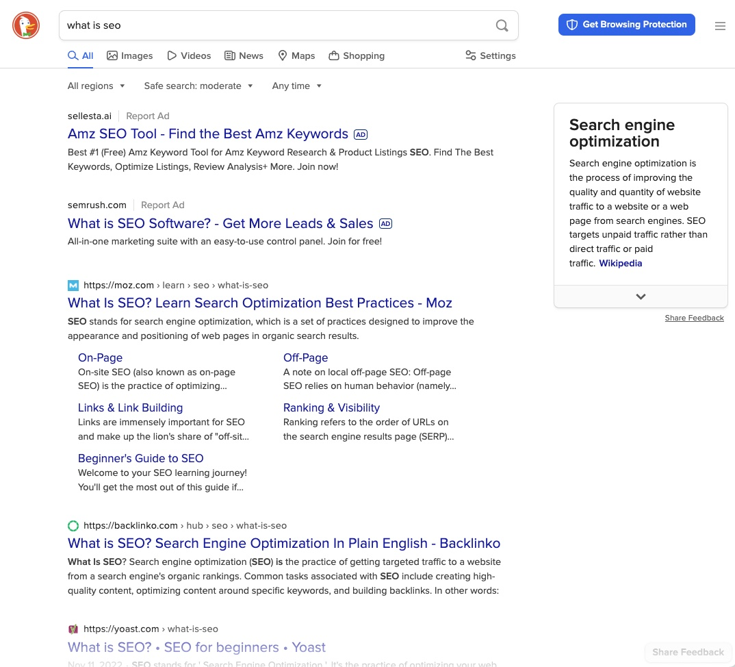Viewport: 735px width, 667px height.
Task: Open What is SEO Software ad link
Action: point(220,223)
